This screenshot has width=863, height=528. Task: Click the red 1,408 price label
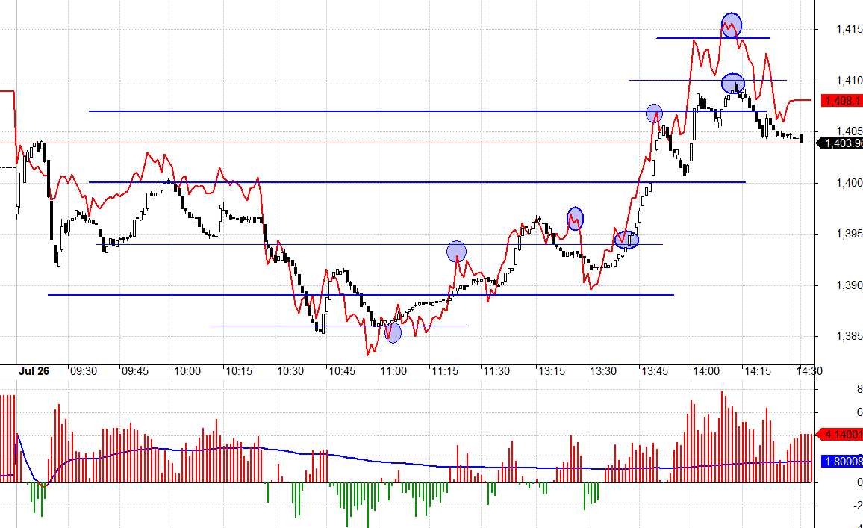[841, 100]
